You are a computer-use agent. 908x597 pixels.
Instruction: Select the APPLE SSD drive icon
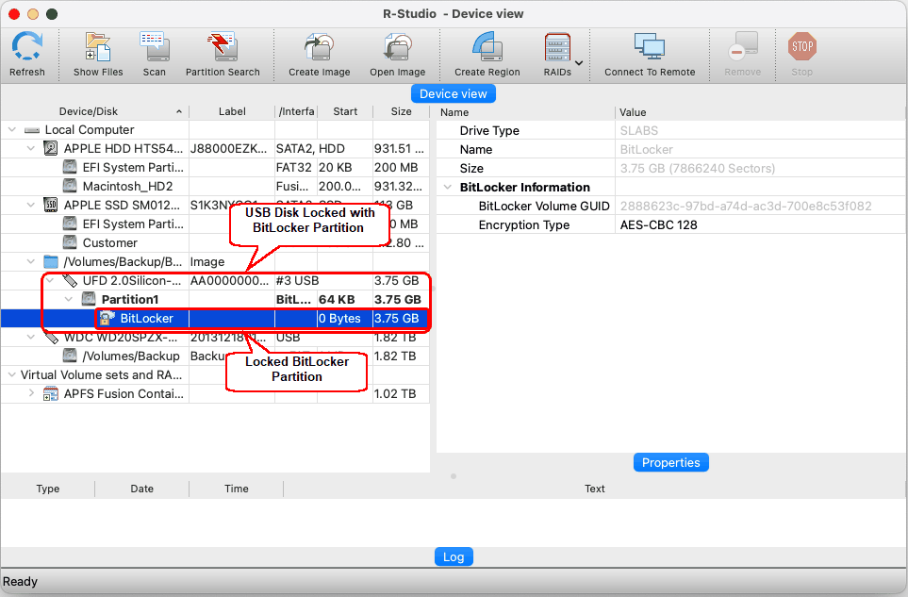point(51,205)
